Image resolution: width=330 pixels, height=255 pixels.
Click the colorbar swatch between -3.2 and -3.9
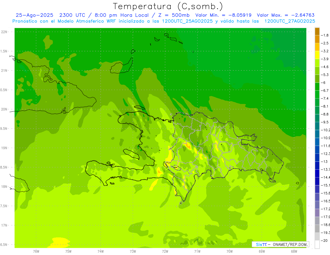pyautogui.click(x=317, y=55)
